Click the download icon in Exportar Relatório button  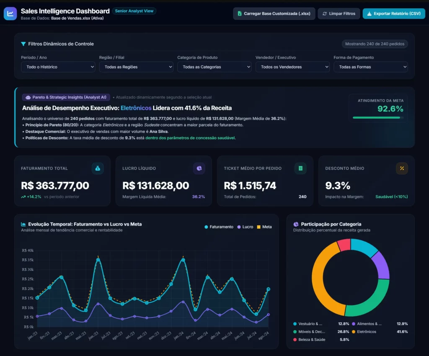coord(369,14)
